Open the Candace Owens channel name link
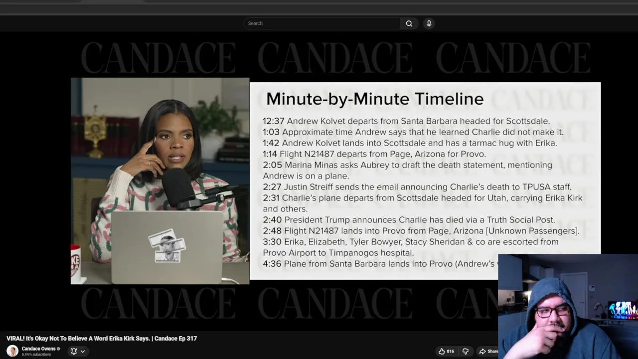The width and height of the screenshot is (638, 359). 38,349
